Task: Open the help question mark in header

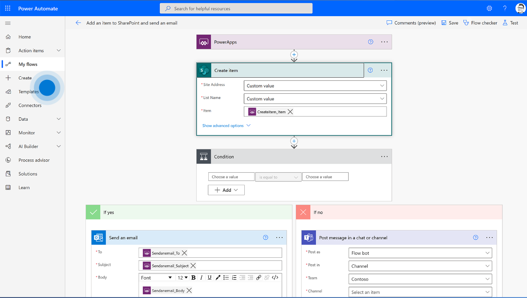Action: tap(505, 8)
